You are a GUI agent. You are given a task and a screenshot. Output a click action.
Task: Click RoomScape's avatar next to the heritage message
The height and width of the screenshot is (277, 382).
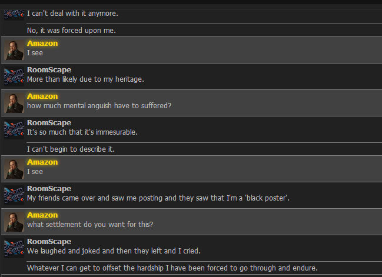click(14, 76)
